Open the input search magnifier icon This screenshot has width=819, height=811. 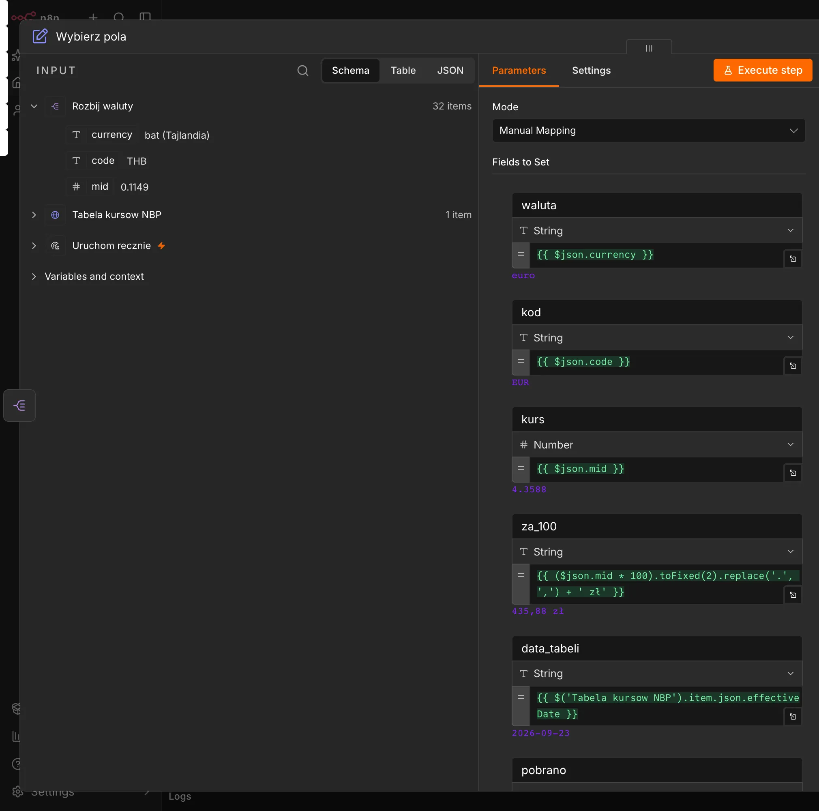(303, 71)
